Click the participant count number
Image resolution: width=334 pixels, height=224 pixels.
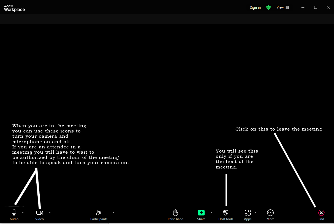(104, 212)
